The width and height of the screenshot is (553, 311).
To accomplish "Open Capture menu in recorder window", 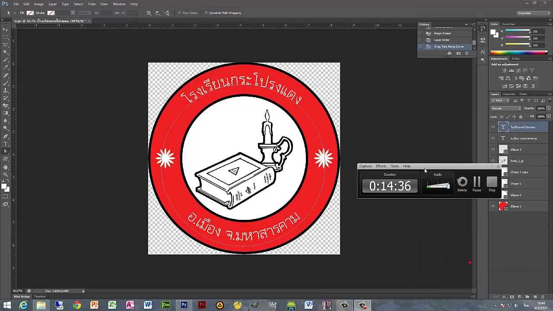I will click(x=365, y=166).
